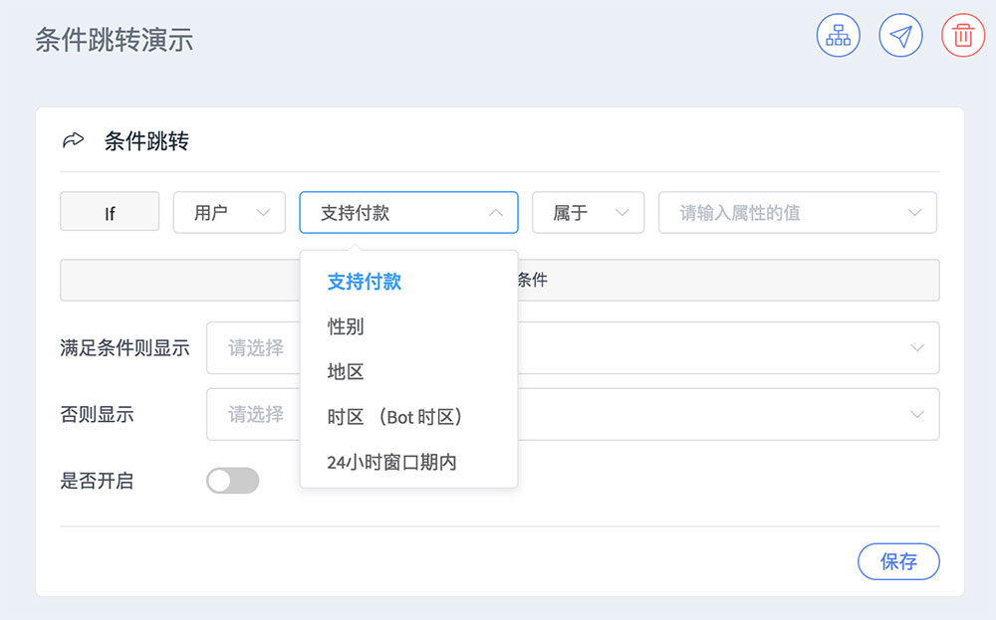
Task: Open the flow structure diagram icon
Action: point(838,36)
